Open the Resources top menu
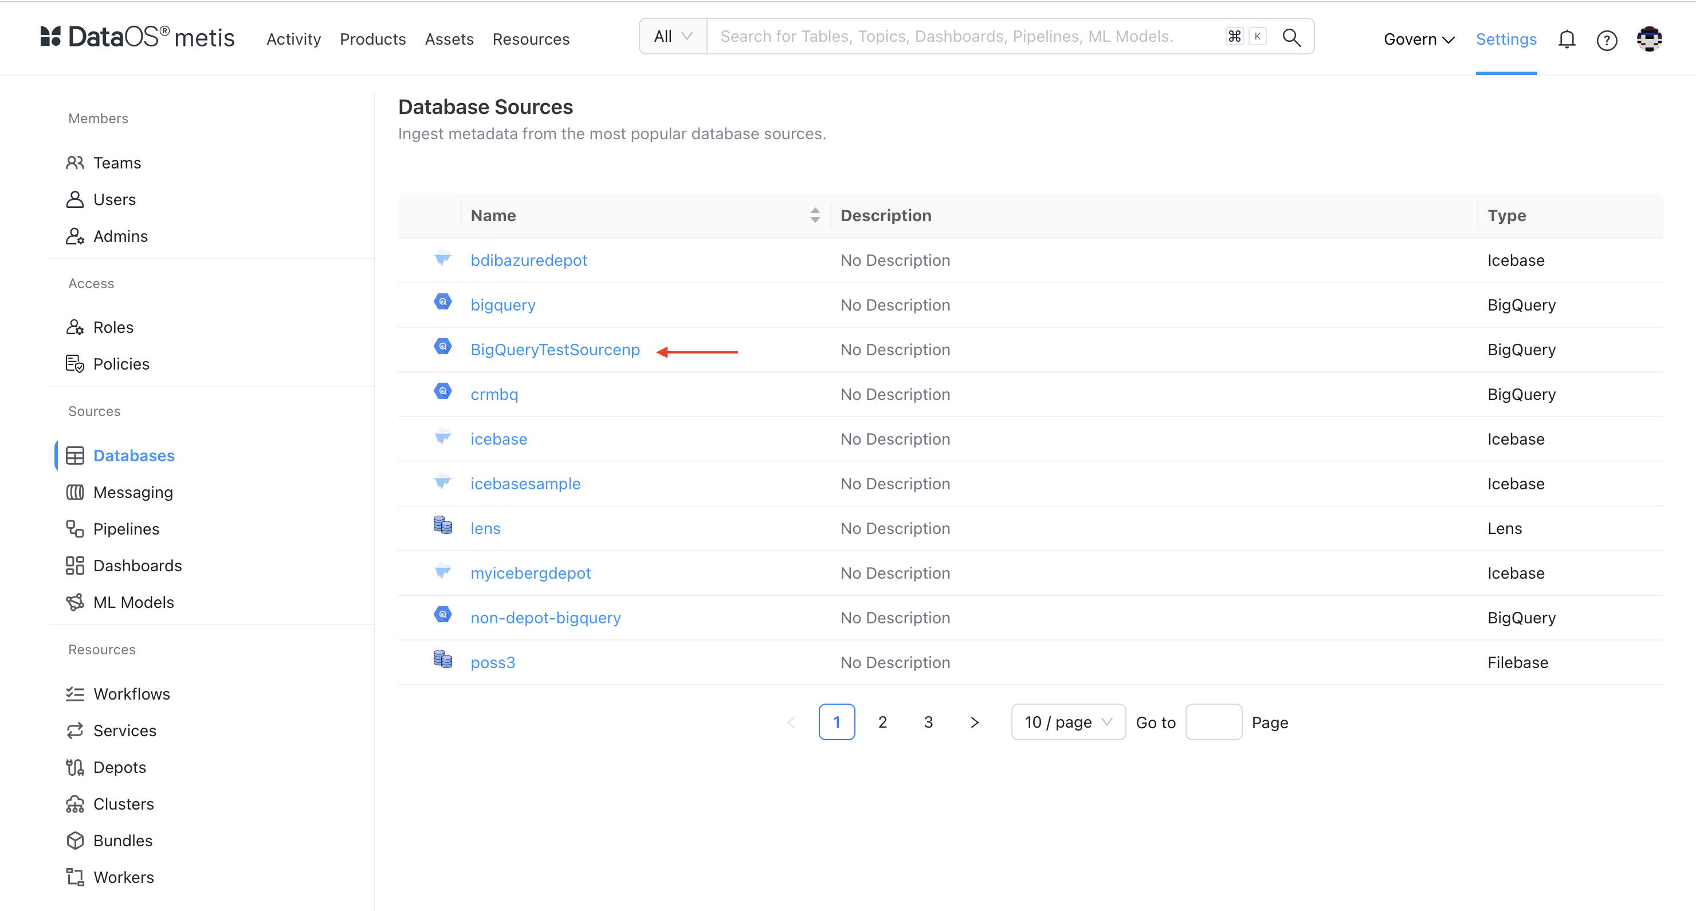 click(x=531, y=40)
